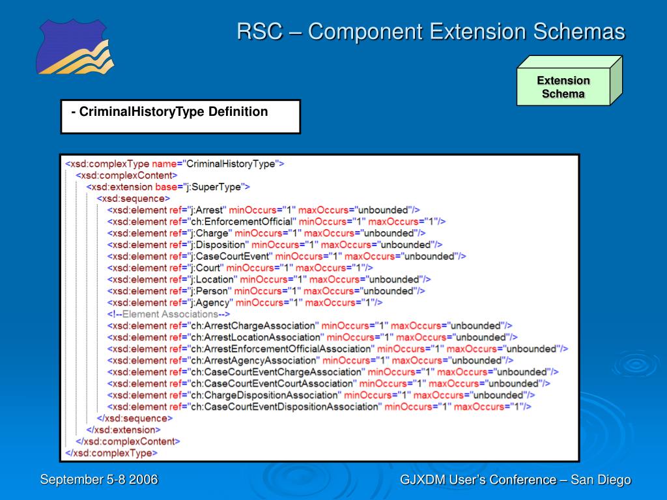Select the j:Disposition element line

(x=275, y=245)
